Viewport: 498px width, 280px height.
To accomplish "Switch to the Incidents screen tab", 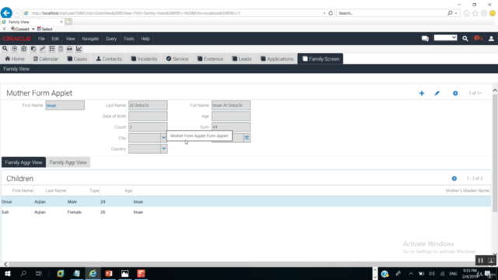I will pyautogui.click(x=144, y=59).
